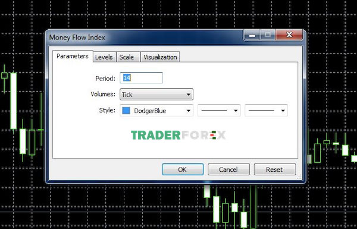This screenshot has width=357, height=229.
Task: Reset indicator parameters with Reset button
Action: 275,169
